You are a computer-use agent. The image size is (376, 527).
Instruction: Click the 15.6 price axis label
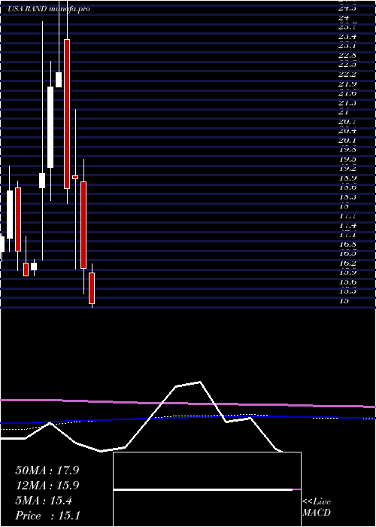[348, 282]
